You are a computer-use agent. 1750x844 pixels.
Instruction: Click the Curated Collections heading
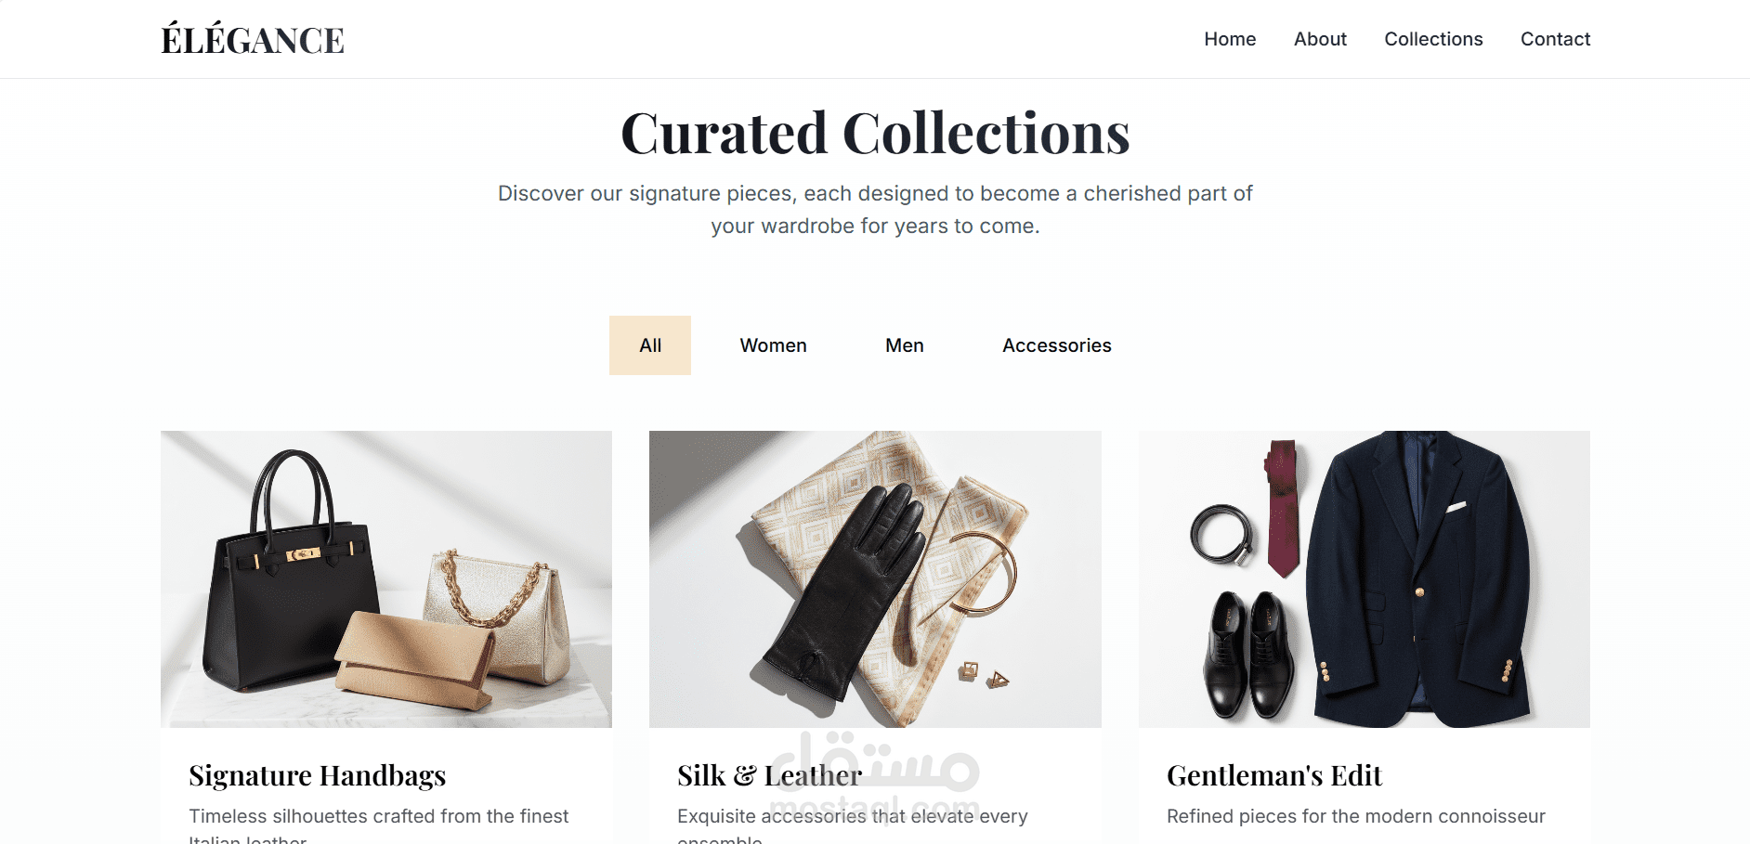(x=875, y=133)
